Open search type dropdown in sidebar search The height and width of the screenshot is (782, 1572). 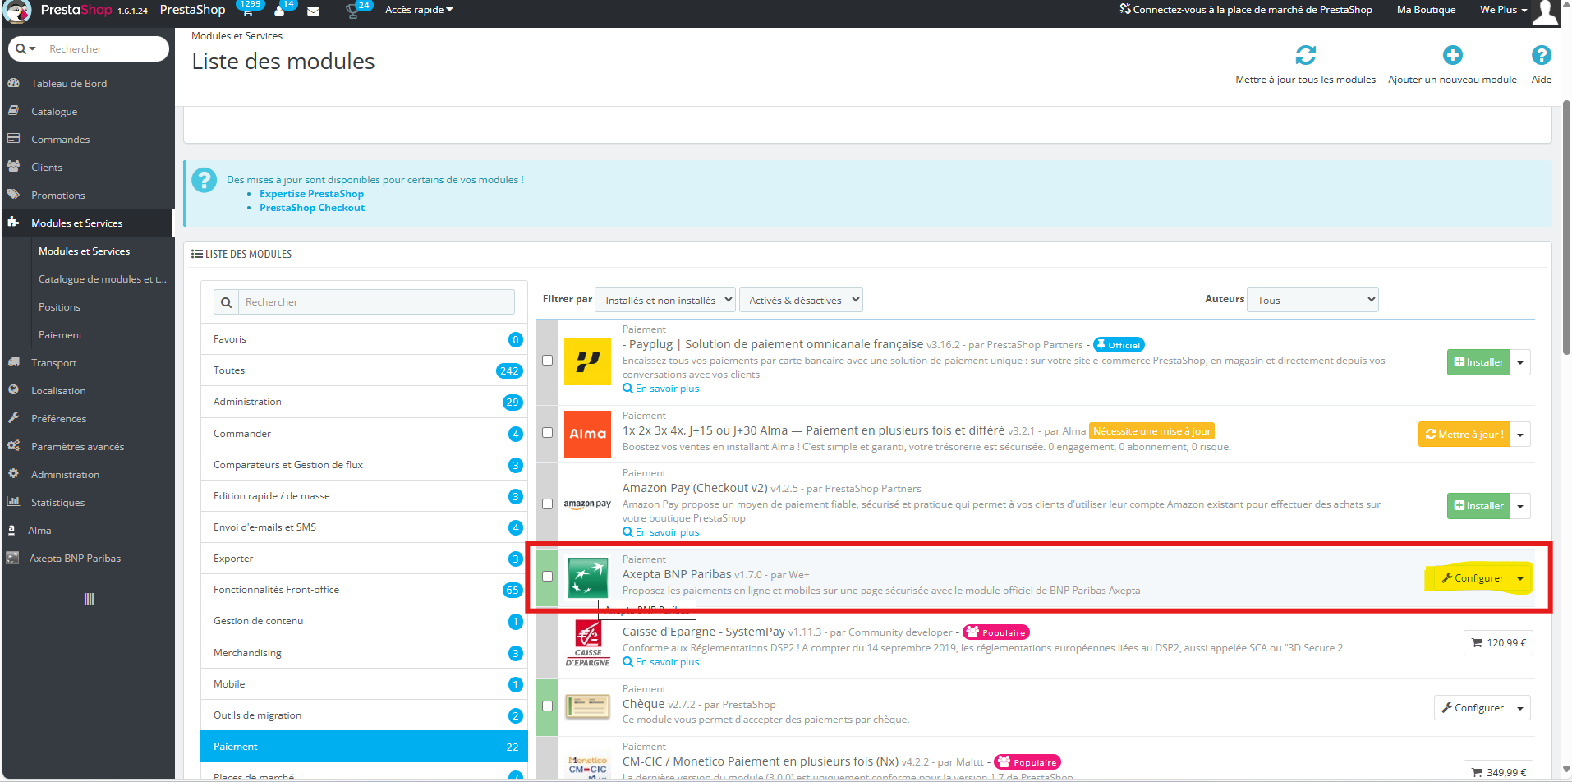26,49
